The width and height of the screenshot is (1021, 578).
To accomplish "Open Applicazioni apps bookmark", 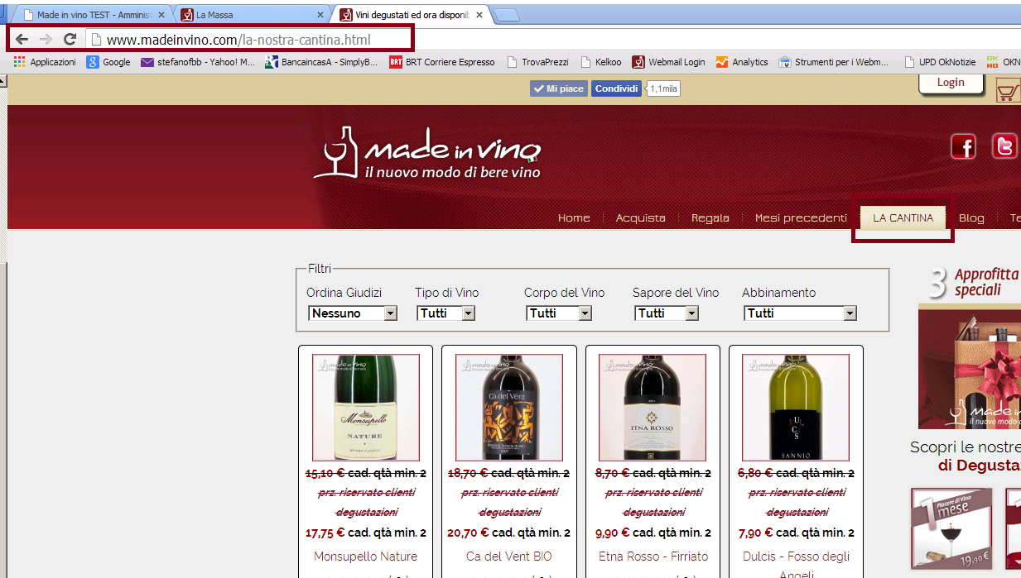I will pos(45,62).
